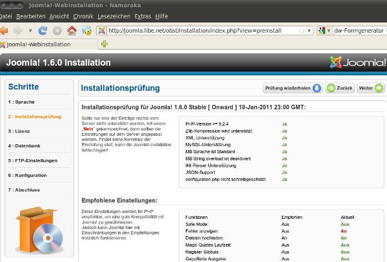Screen dimensions: 387x262
Task: Select step 7 : Abschluss
Action: point(24,190)
